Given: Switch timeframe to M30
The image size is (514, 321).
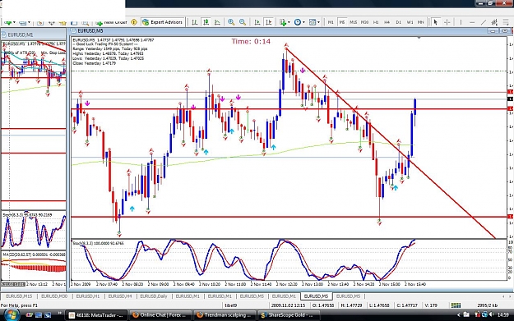Looking at the screenshot, I should [364, 22].
